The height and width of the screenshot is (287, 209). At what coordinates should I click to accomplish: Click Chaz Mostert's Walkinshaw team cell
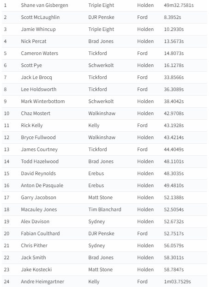click(x=102, y=113)
